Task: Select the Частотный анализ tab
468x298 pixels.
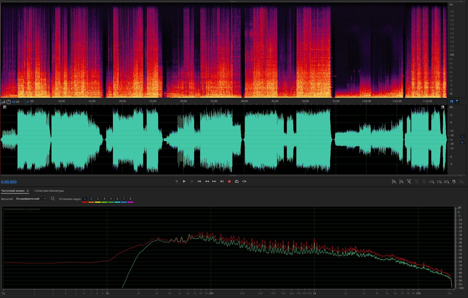Action: tap(13, 191)
